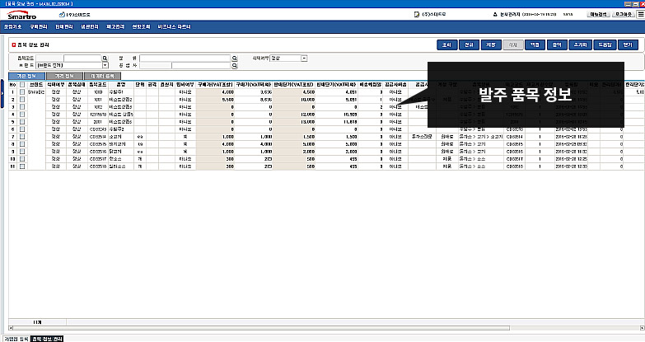The image size is (645, 342).
Task: Click the 신규 button
Action: pyautogui.click(x=469, y=45)
